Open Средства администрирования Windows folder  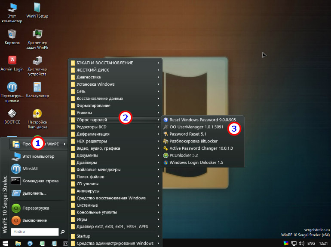(116, 243)
